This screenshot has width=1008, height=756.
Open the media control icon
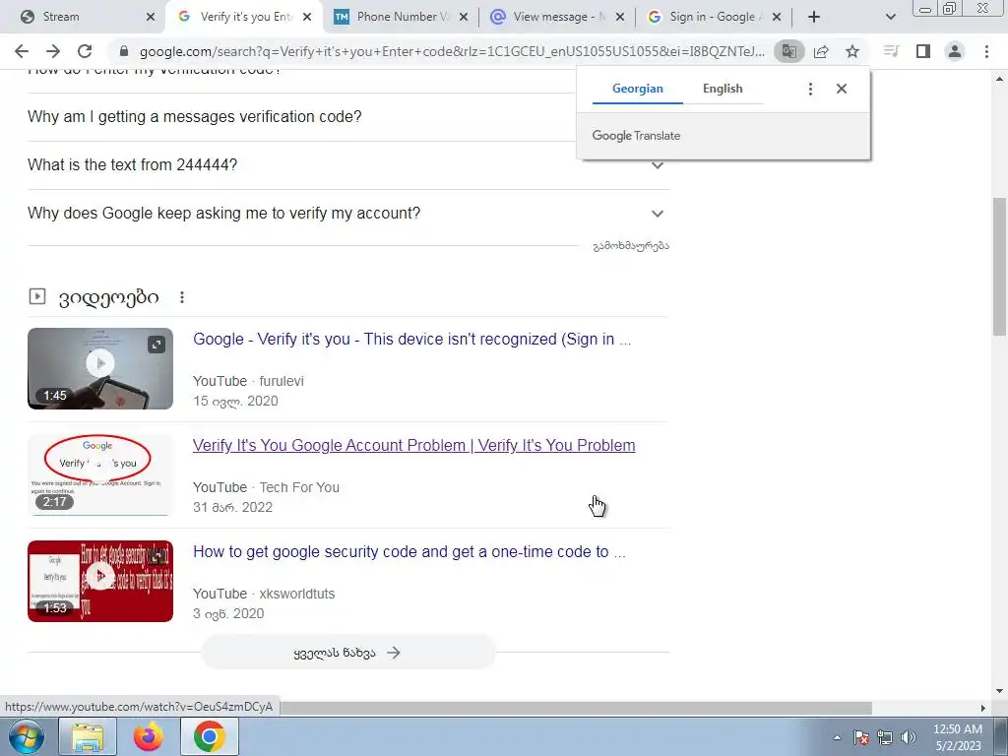891,51
